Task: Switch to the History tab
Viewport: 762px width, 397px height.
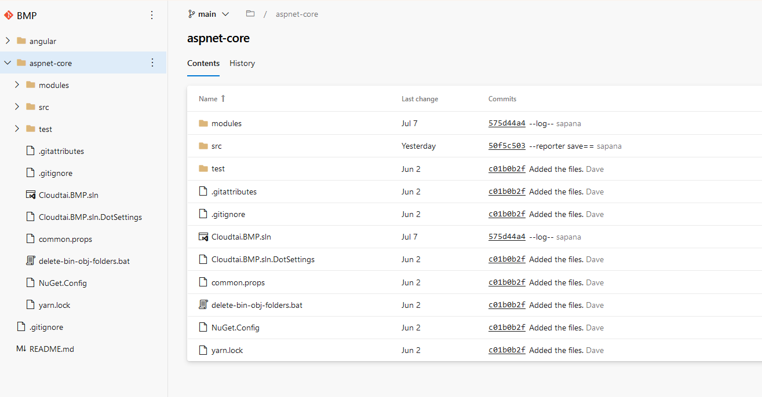Action: coord(242,64)
